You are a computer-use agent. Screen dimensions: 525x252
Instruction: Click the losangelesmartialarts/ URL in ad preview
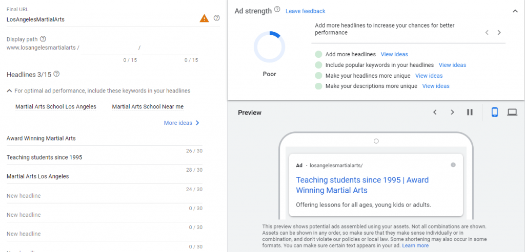click(336, 165)
